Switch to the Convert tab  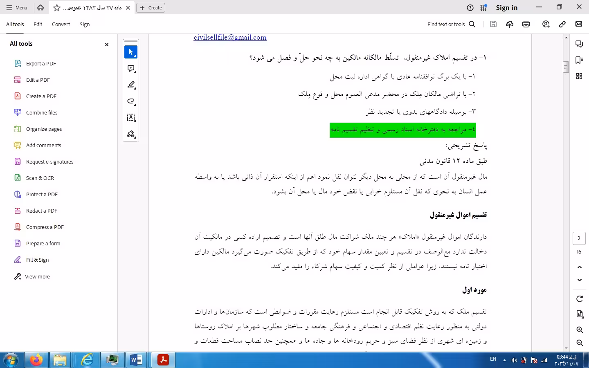click(x=61, y=25)
